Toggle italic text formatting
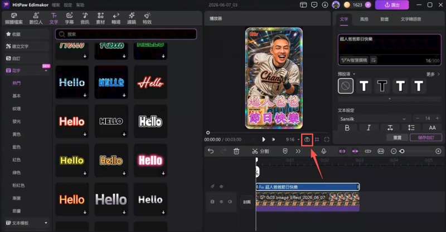The height and width of the screenshot is (232, 446). pos(369,128)
